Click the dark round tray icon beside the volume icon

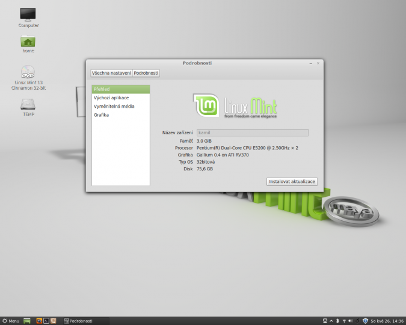coord(357,321)
